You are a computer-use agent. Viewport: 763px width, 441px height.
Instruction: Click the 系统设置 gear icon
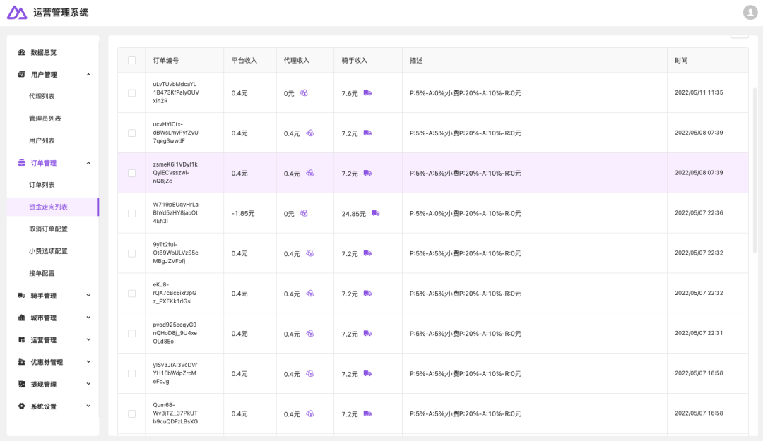pos(22,406)
